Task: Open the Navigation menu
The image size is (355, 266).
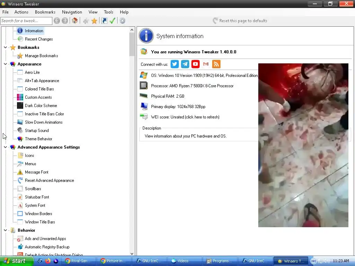Action: pyautogui.click(x=72, y=12)
